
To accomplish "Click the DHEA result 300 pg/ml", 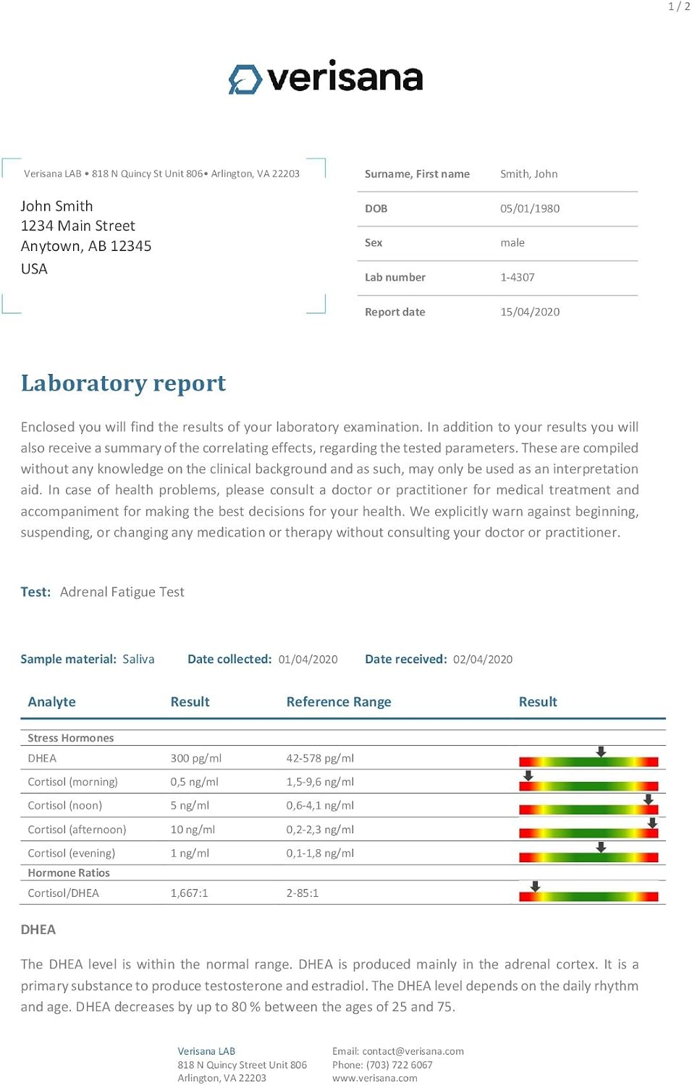I will (196, 758).
